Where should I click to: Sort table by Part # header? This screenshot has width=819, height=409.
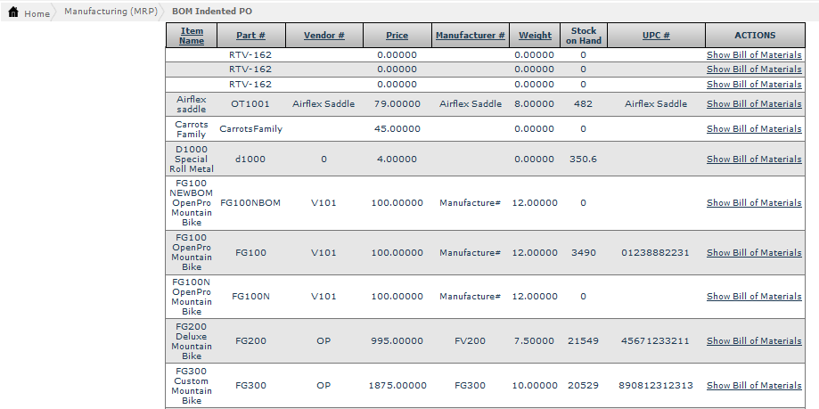pos(250,36)
